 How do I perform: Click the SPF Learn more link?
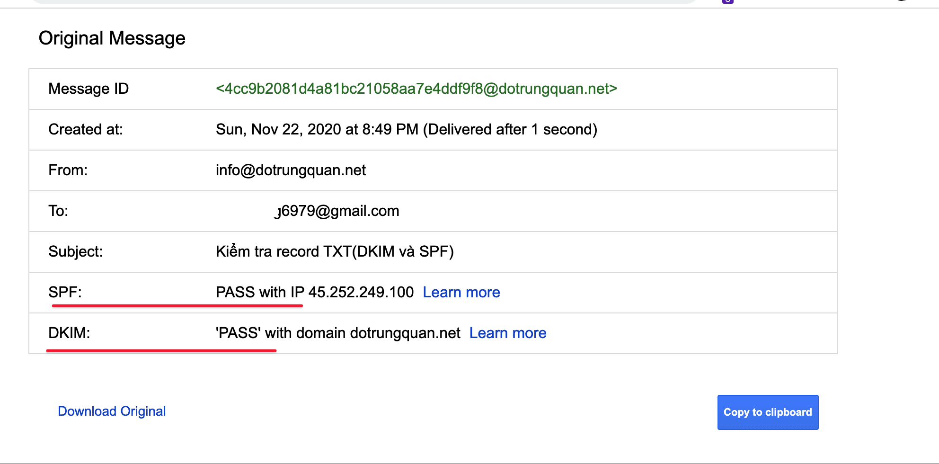(461, 292)
